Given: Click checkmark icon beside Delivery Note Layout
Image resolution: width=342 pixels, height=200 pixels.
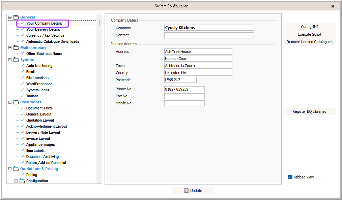Looking at the screenshot, I should (22, 132).
